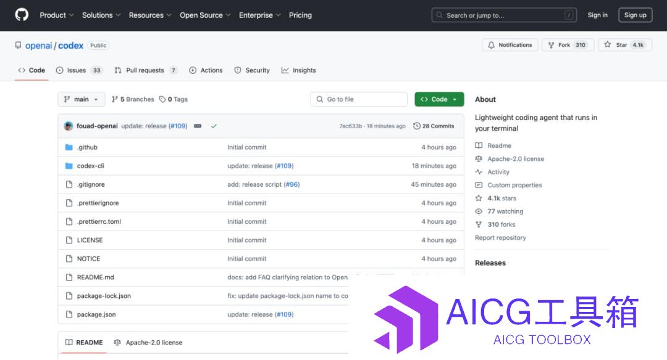Open the README.md file
The image size is (667, 360).
(95, 277)
